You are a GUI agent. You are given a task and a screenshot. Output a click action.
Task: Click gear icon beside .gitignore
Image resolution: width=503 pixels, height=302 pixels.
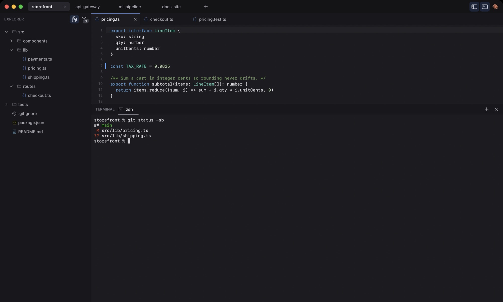(14, 114)
